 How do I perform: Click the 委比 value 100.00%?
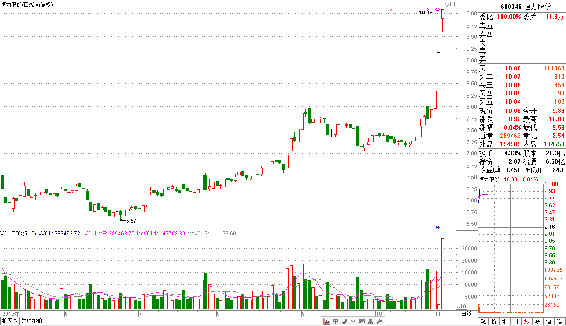tap(508, 17)
